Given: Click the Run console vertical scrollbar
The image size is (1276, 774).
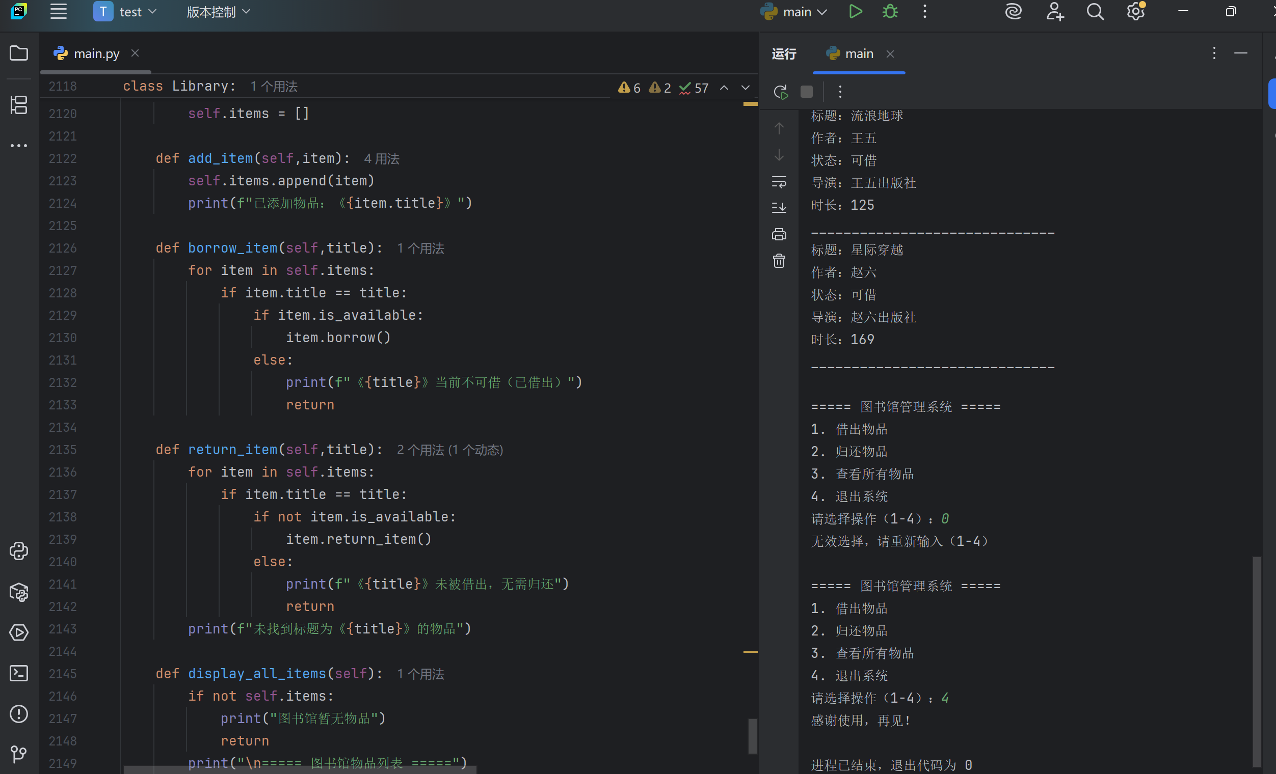Looking at the screenshot, I should (x=1256, y=662).
